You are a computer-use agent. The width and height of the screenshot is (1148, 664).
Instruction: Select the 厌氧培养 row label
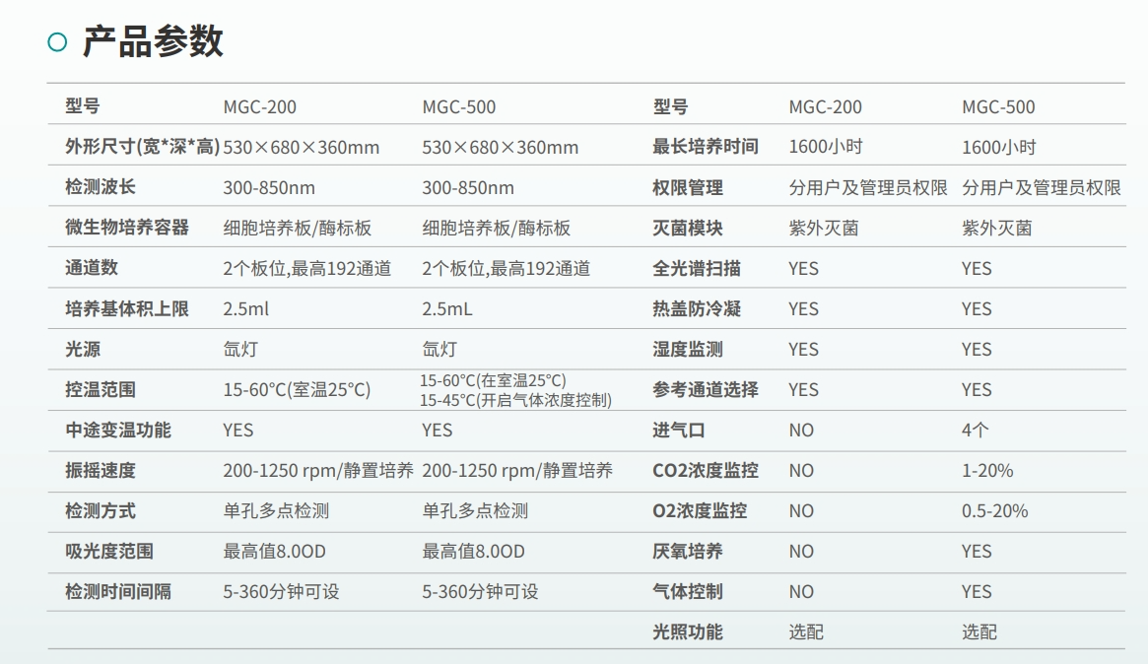pos(688,552)
